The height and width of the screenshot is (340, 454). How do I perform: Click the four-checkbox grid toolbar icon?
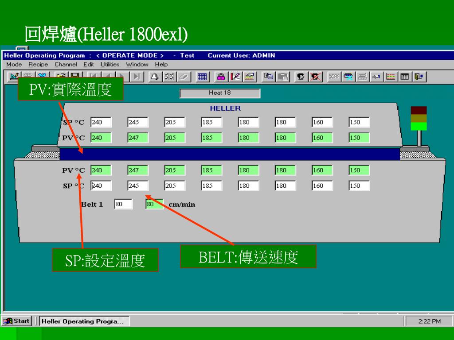169,77
